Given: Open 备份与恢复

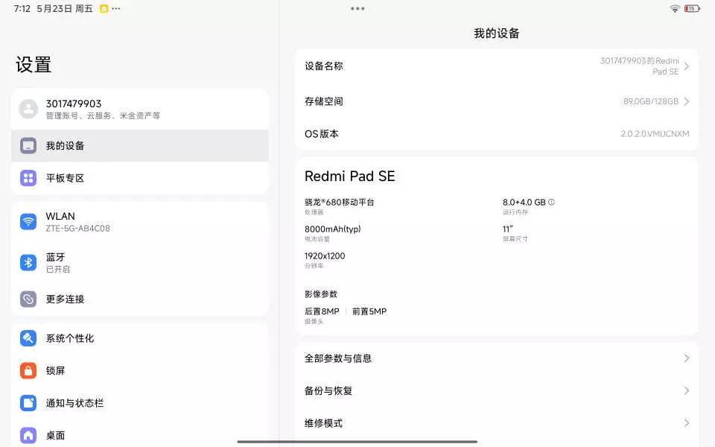Looking at the screenshot, I should pyautogui.click(x=497, y=390).
